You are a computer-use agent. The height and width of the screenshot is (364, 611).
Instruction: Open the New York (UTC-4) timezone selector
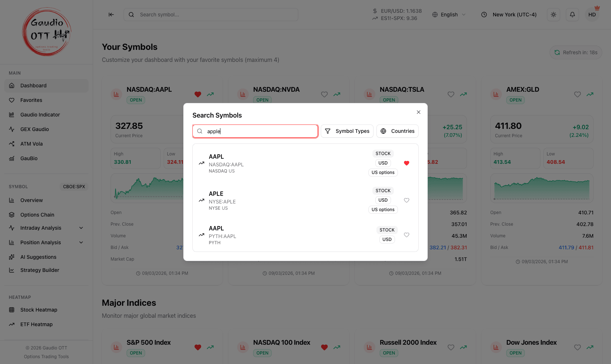(509, 15)
